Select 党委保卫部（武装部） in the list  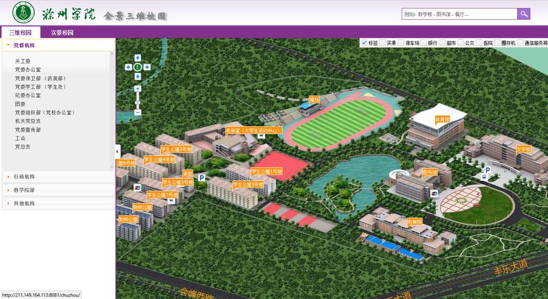pos(41,78)
